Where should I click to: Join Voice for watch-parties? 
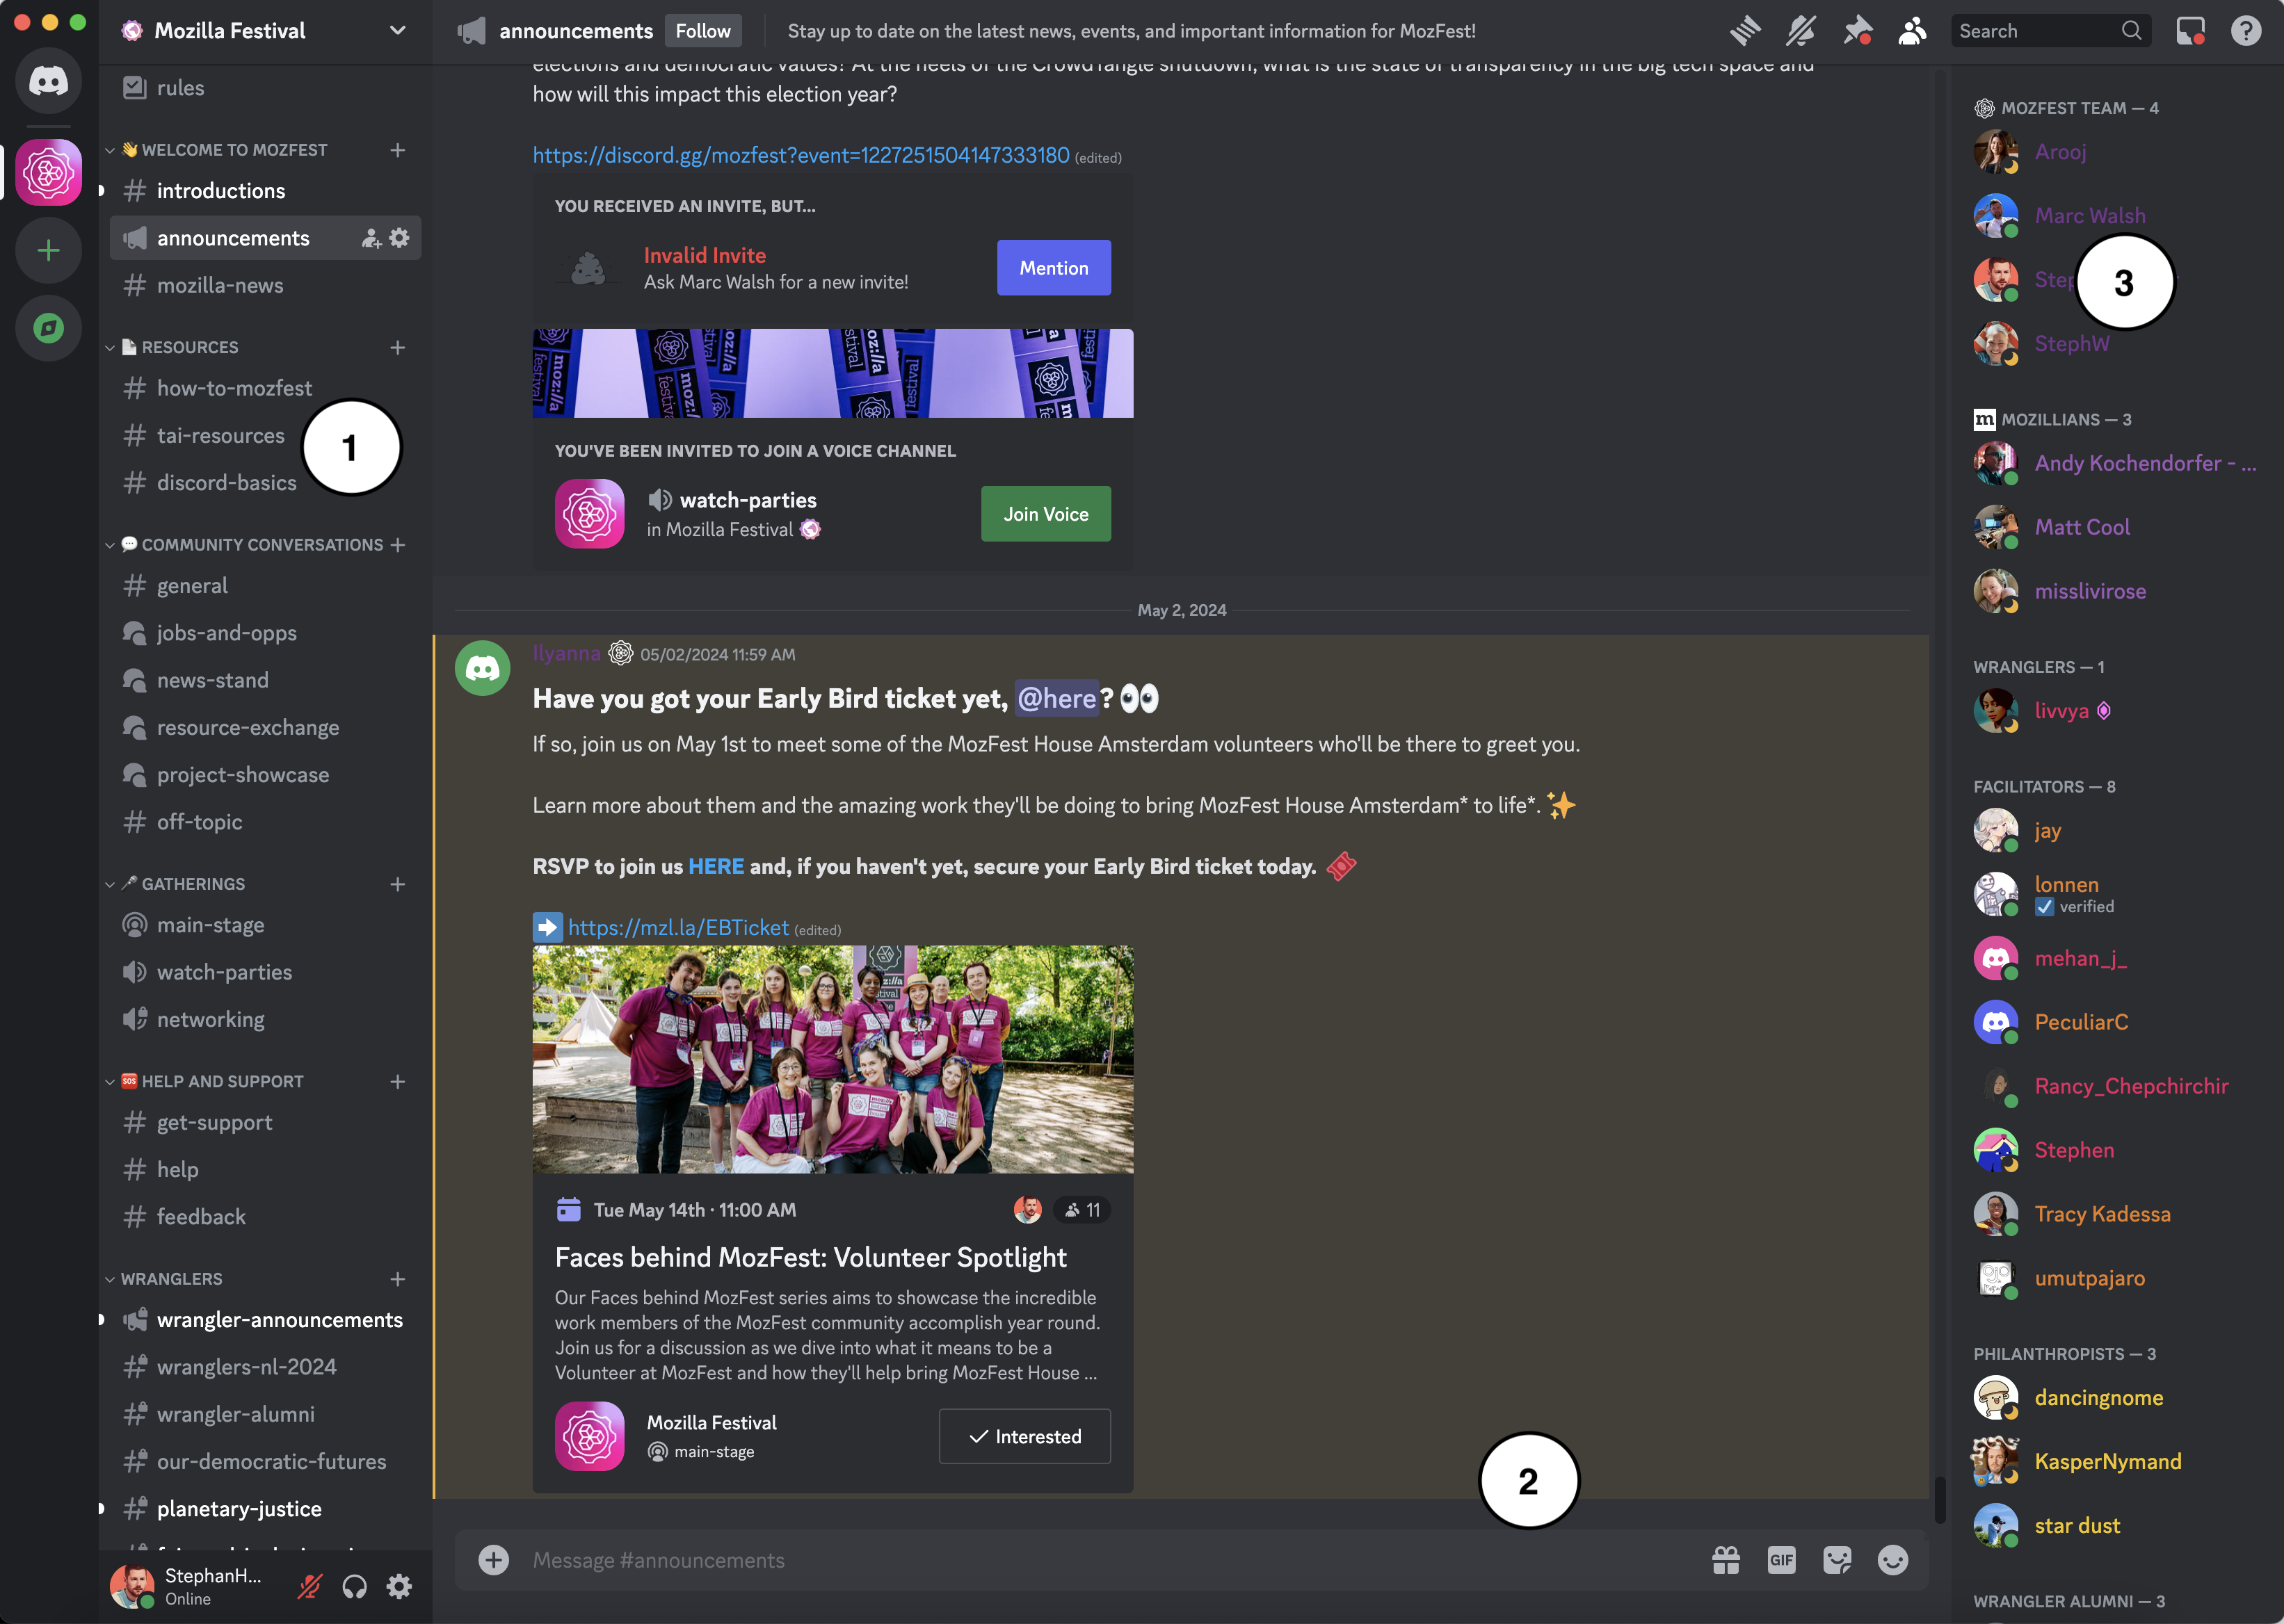click(x=1045, y=514)
